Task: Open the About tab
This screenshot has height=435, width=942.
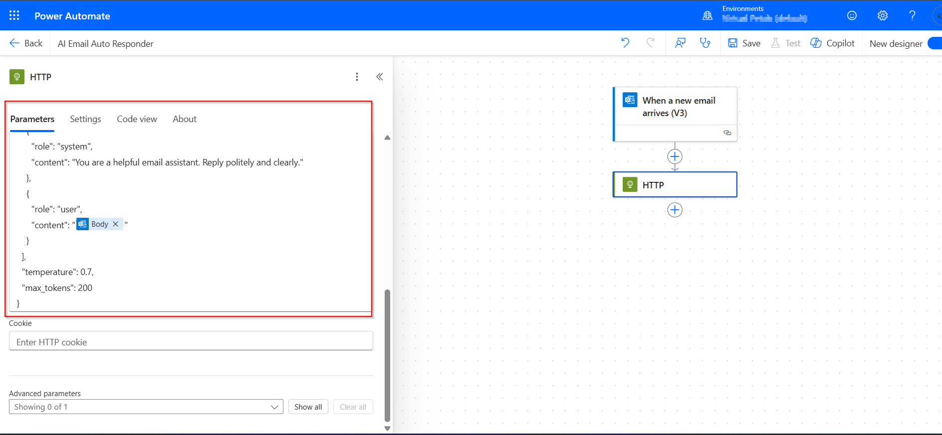Action: 185,119
